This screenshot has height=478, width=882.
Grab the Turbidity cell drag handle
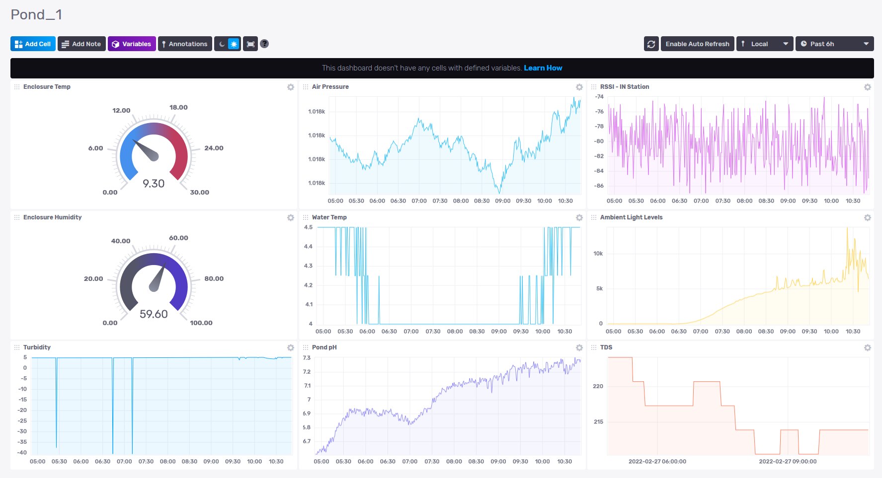(x=17, y=347)
